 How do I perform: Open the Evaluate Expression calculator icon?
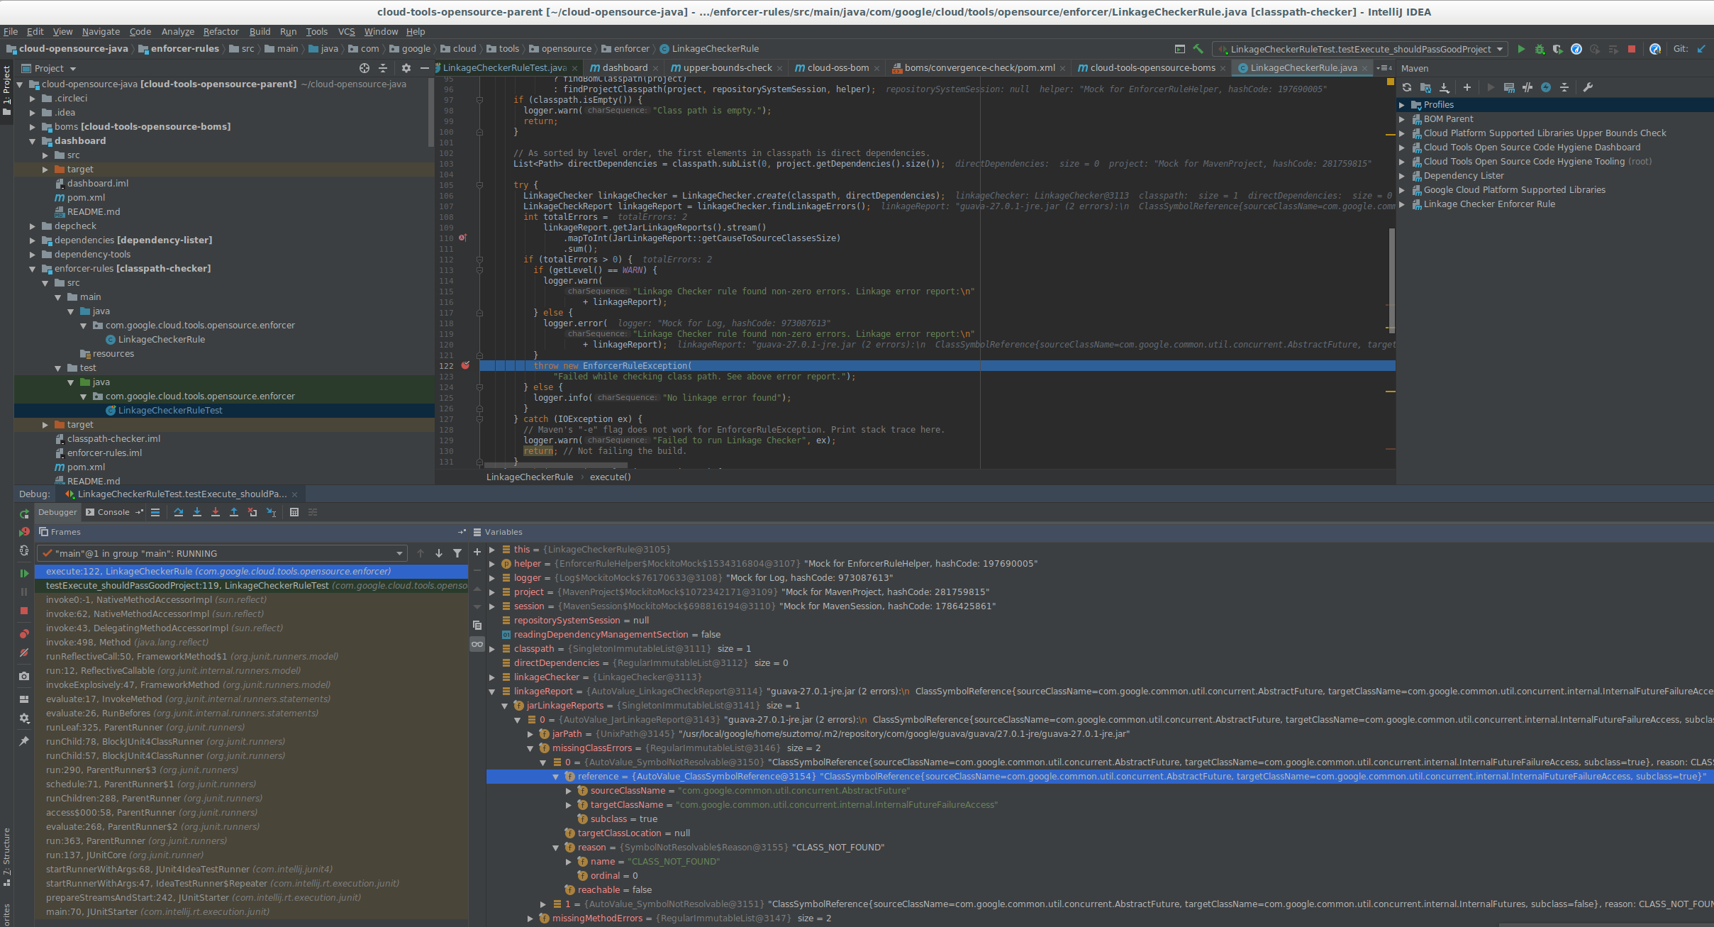point(294,512)
